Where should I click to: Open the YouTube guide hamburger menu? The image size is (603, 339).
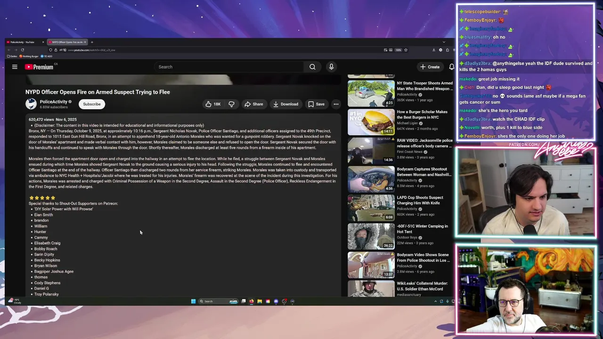point(15,67)
